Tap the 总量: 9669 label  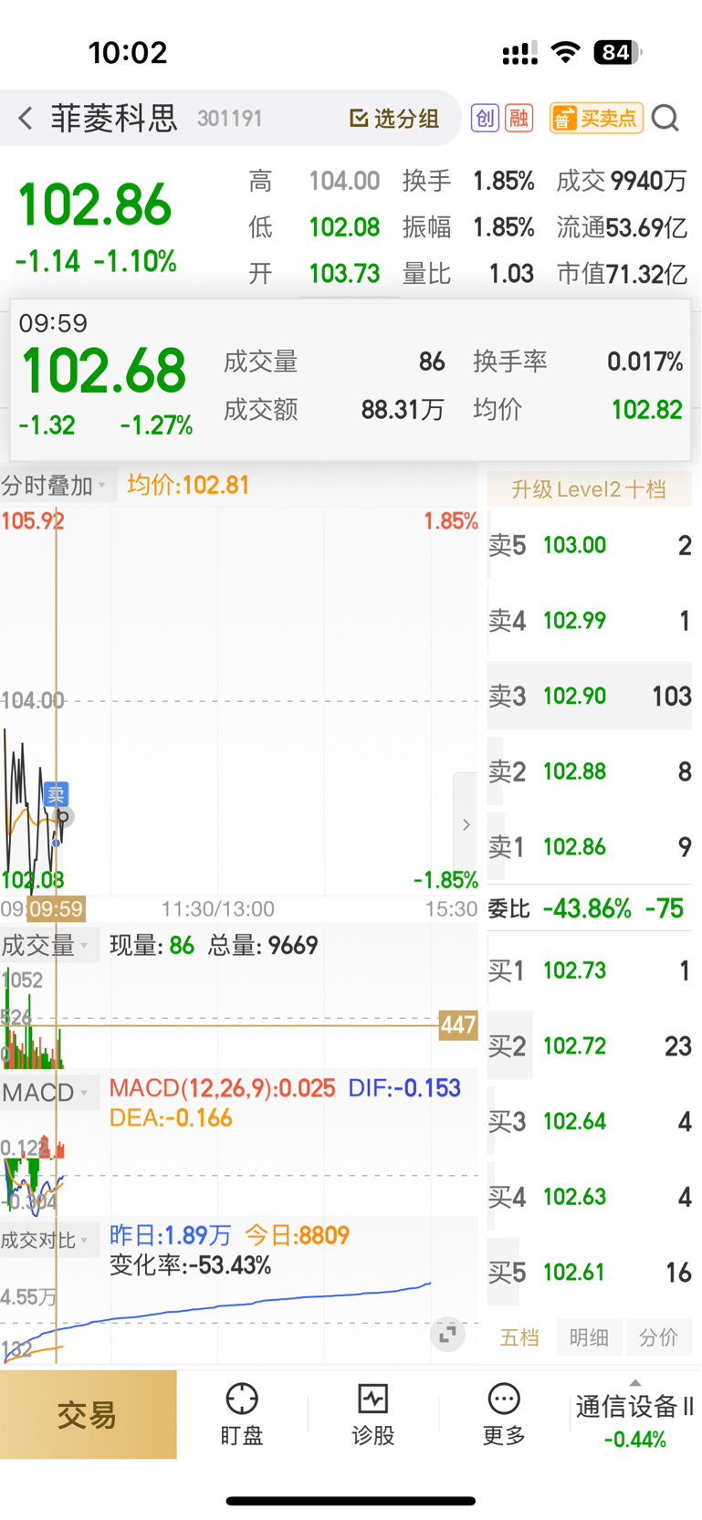point(263,945)
